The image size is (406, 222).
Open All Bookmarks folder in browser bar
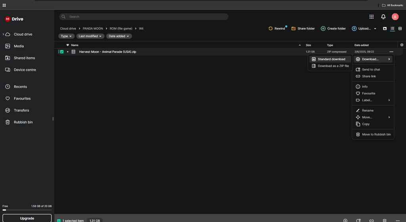click(x=393, y=5)
